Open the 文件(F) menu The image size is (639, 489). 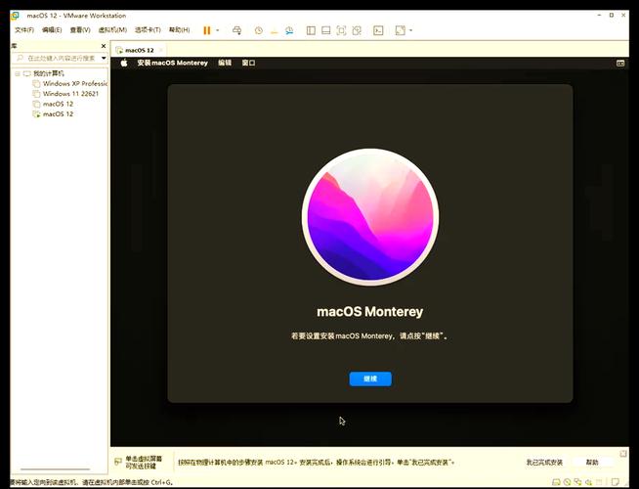24,30
